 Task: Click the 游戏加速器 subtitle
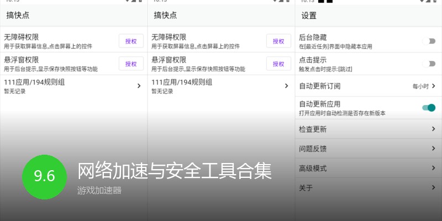(99, 191)
